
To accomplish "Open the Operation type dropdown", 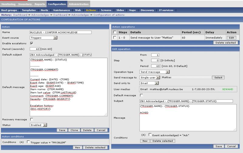I will [154, 72].
